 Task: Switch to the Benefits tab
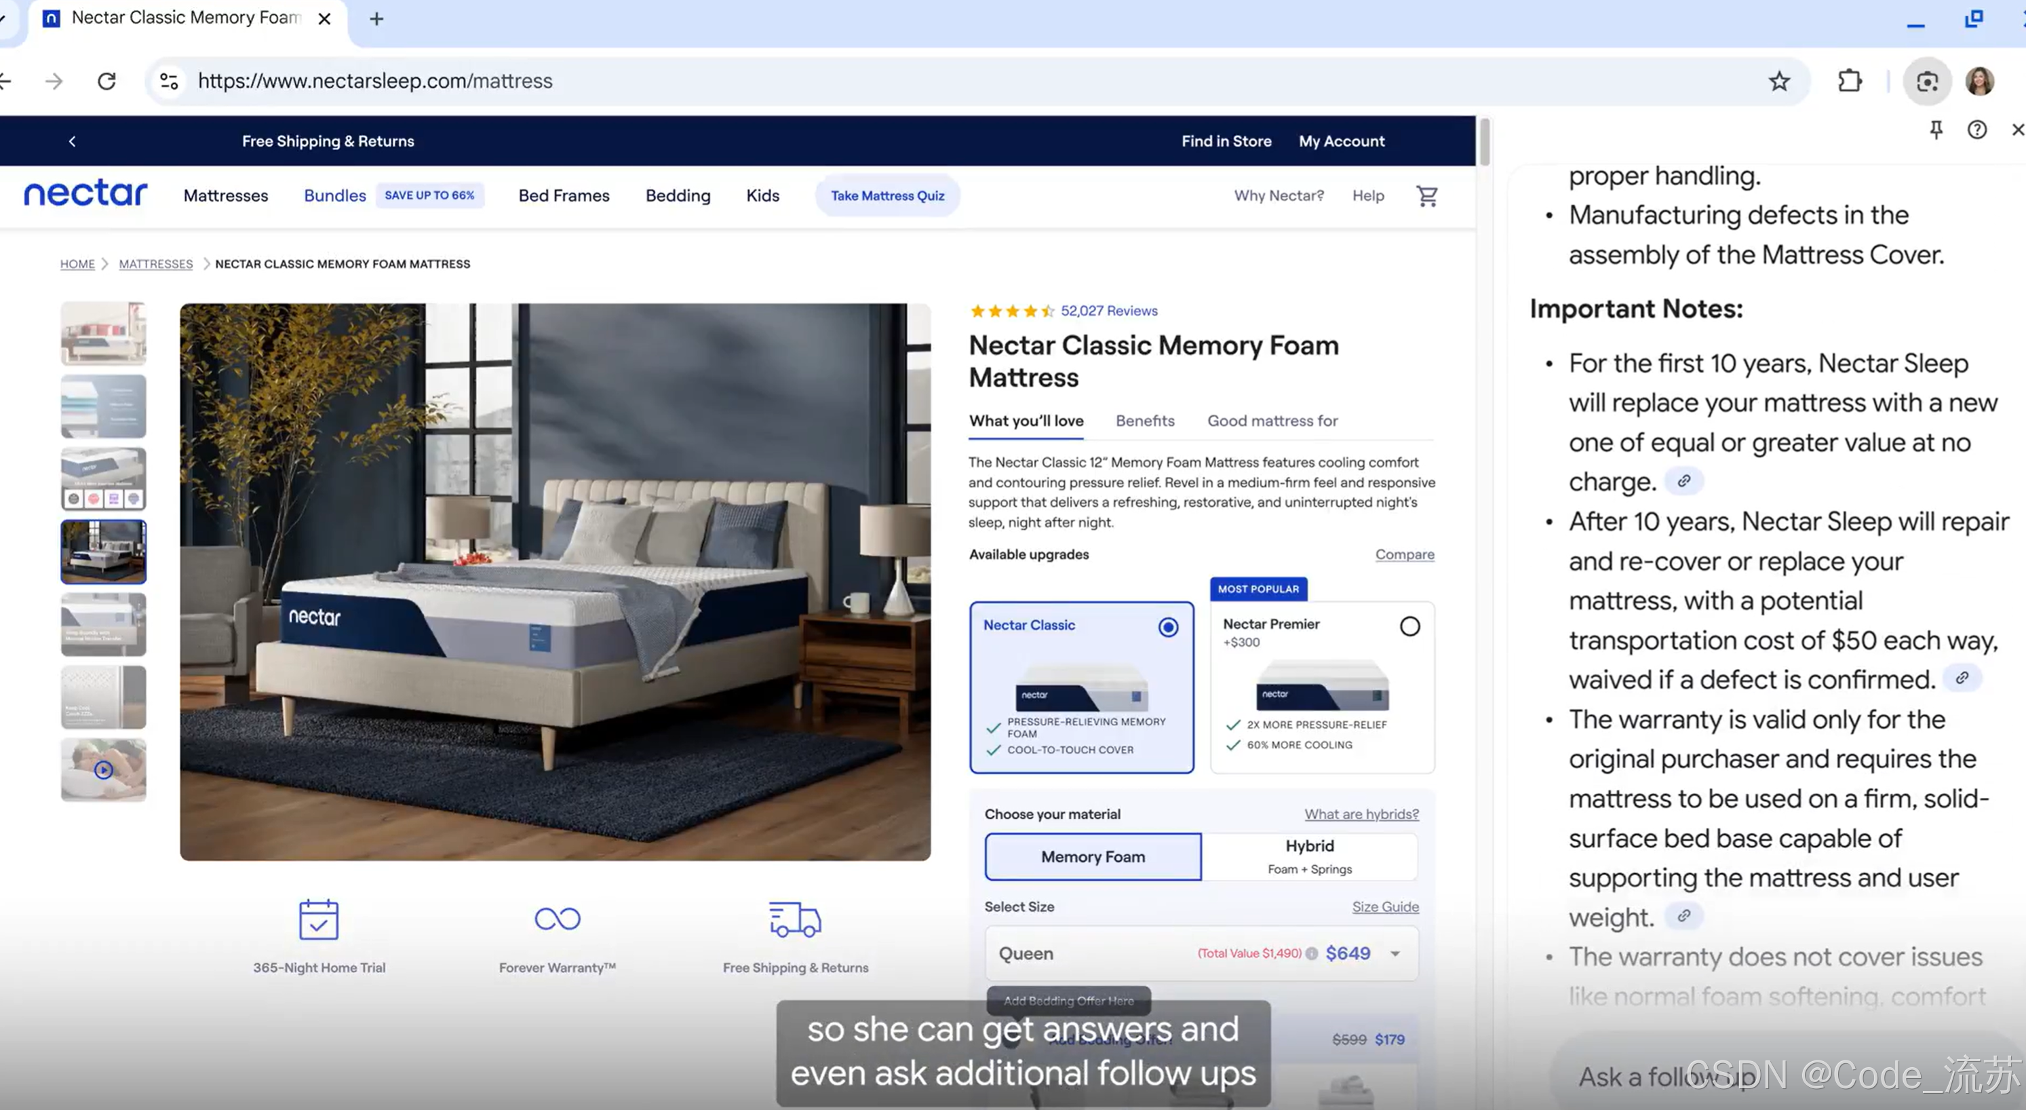point(1144,421)
